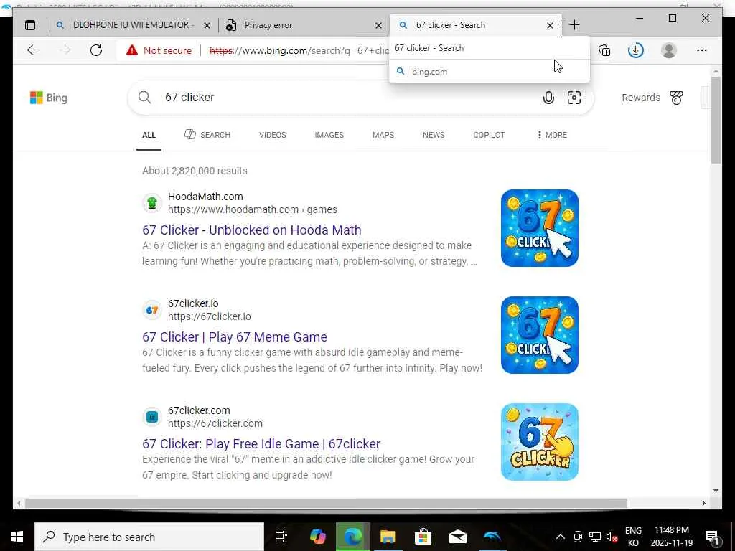Open Microsoft Edge from the taskbar
735x551 pixels.
[x=352, y=537]
